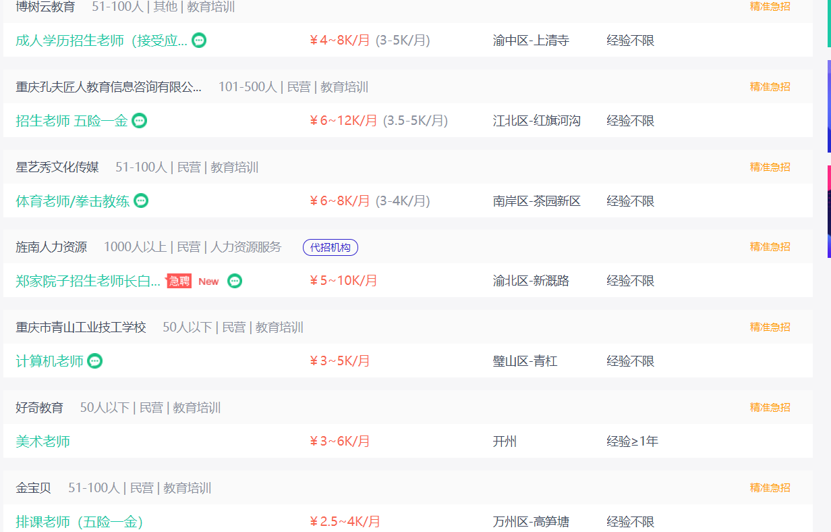Open 招生老师 五险一金 job posting
The image size is (831, 532).
pyautogui.click(x=71, y=121)
